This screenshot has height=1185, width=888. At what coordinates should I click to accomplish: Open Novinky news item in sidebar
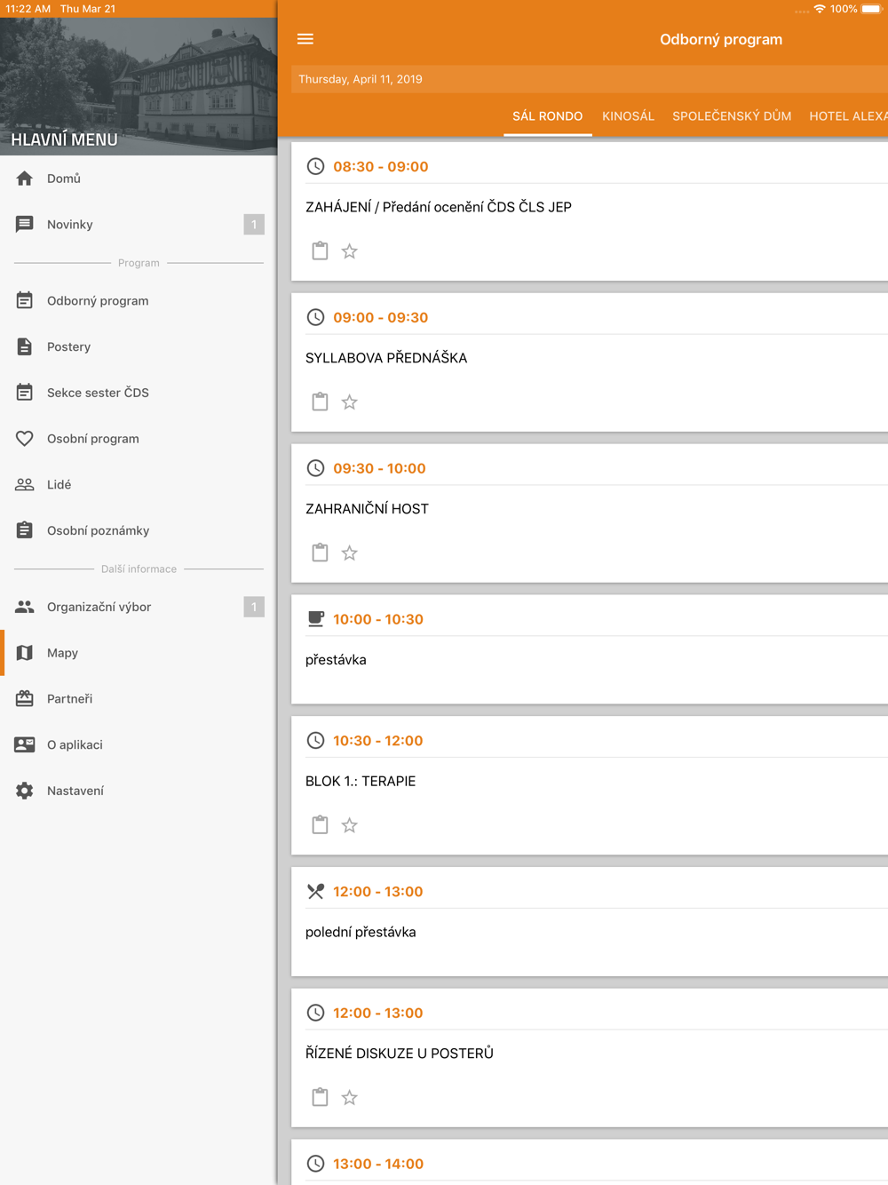pyautogui.click(x=139, y=225)
